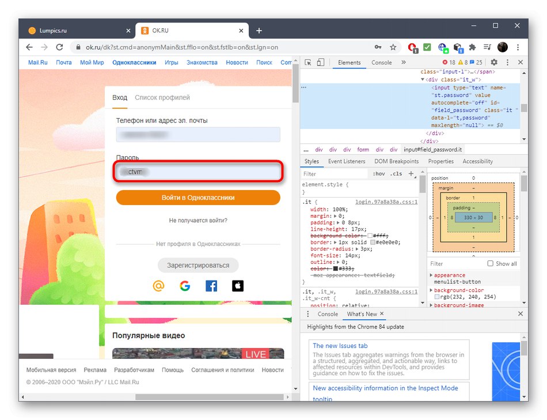Expand the computed background-color property

click(x=431, y=290)
